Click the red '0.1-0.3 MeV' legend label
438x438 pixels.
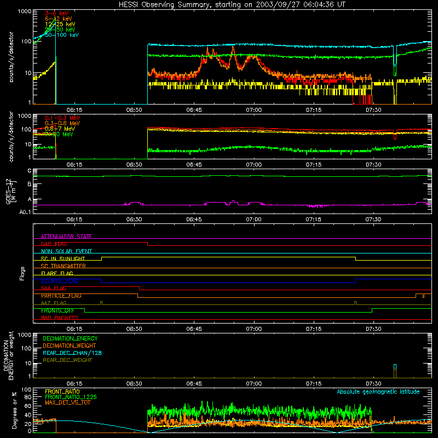62,118
